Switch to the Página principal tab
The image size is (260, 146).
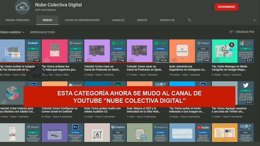18,20
